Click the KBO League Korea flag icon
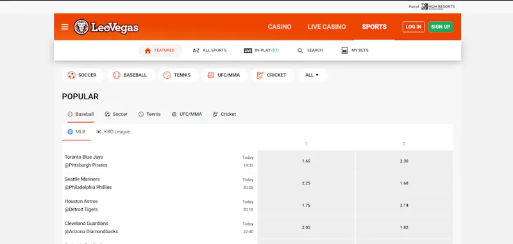The height and width of the screenshot is (244, 513). [99, 132]
